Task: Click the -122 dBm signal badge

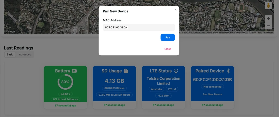Action: point(163,96)
